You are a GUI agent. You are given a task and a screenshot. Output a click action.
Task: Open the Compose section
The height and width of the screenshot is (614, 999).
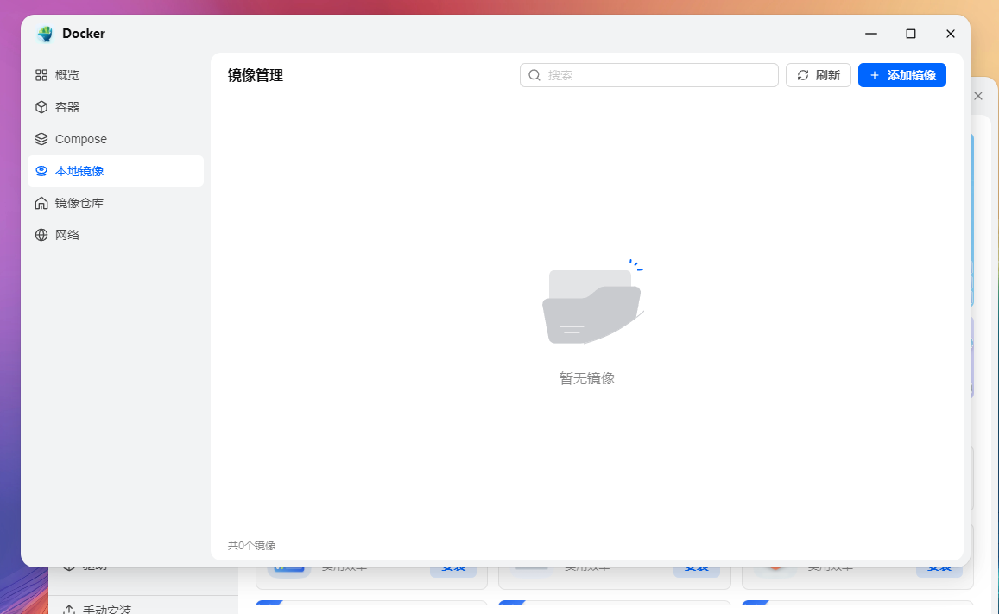(x=80, y=139)
